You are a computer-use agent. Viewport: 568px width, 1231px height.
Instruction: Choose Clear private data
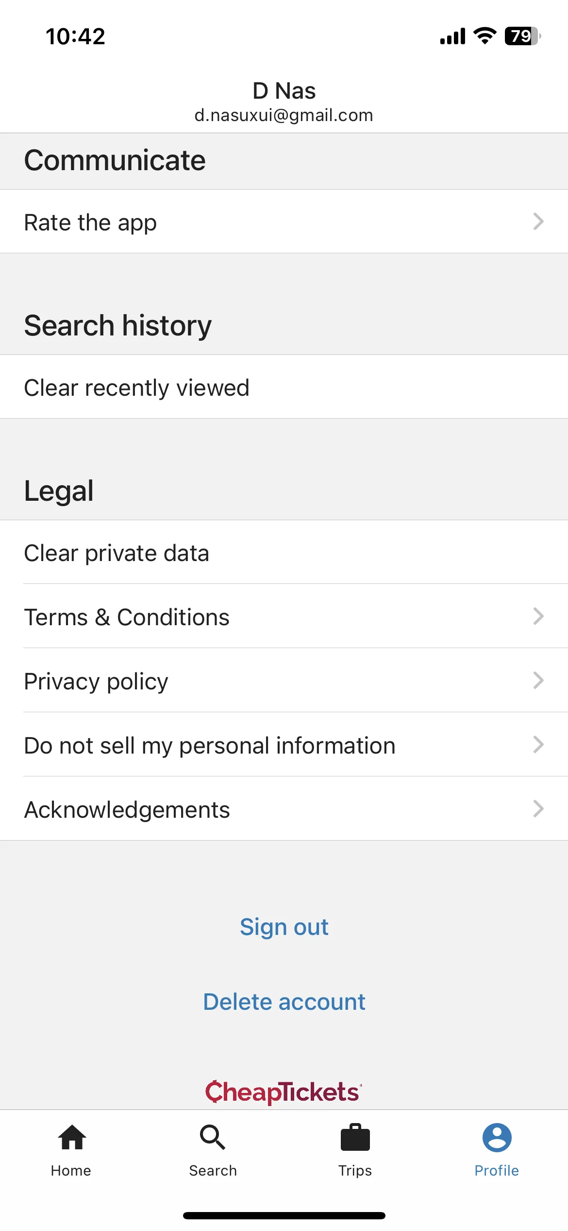[x=284, y=552]
